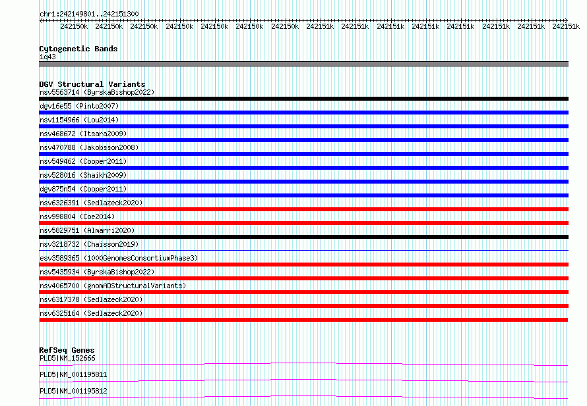Click the blue bar under nsv549462
The height and width of the screenshot is (406, 587).
pyautogui.click(x=303, y=168)
